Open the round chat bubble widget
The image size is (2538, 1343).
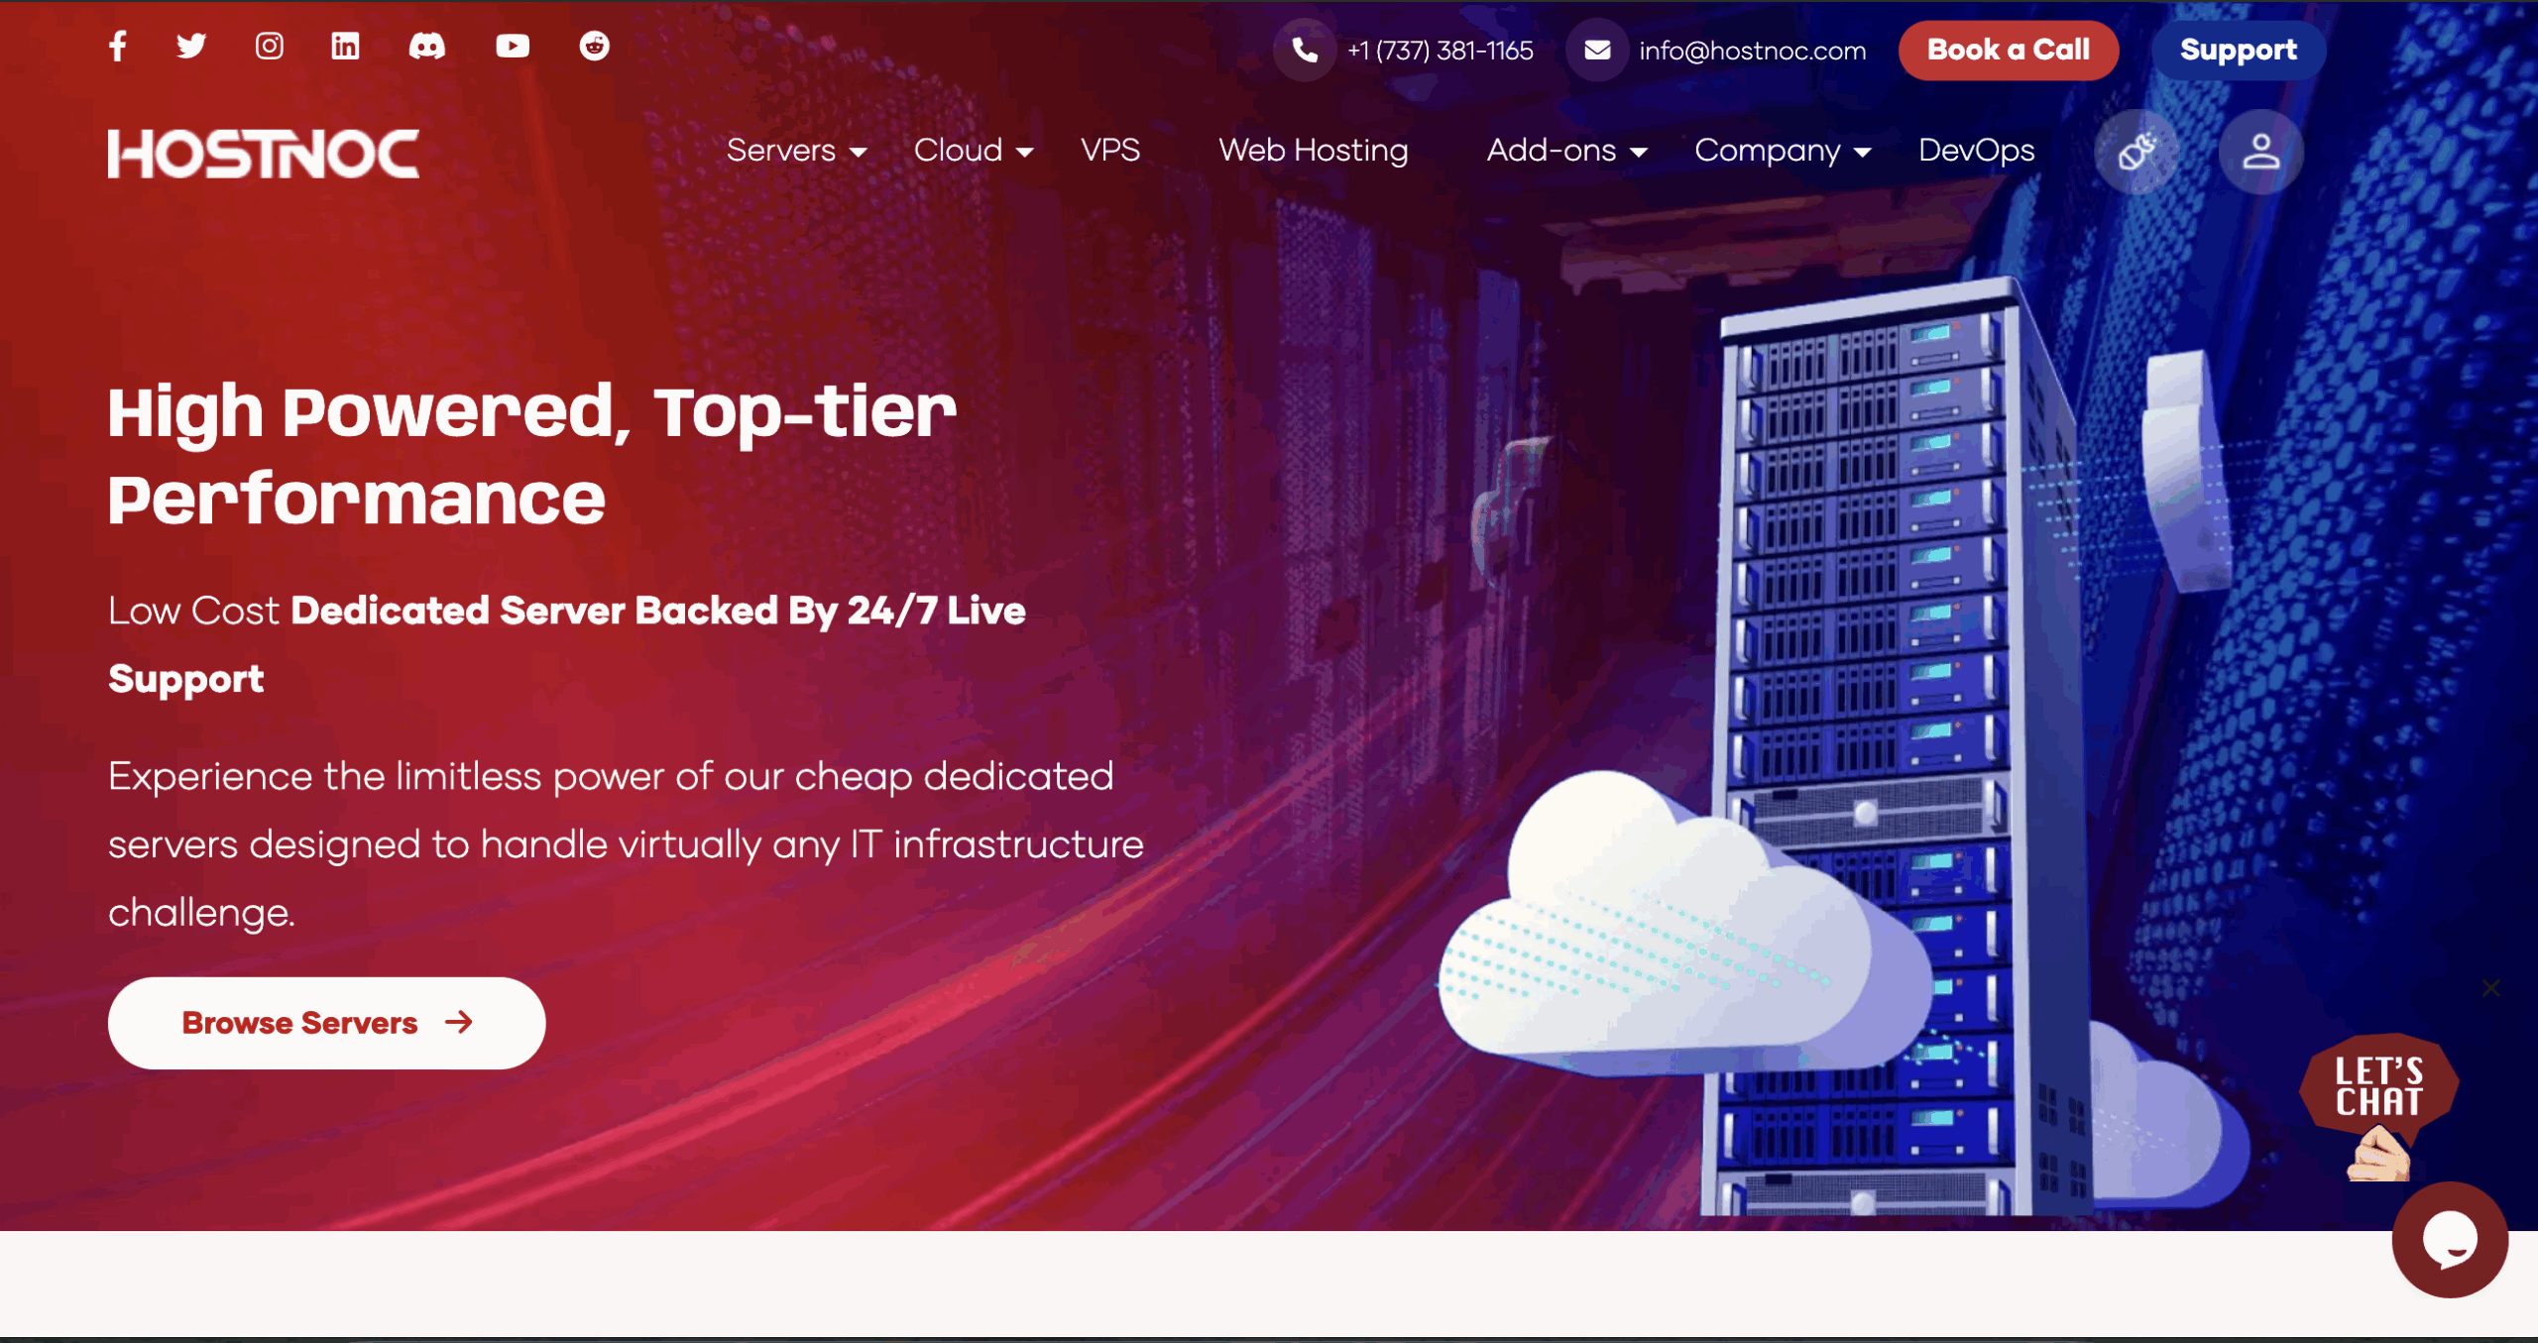click(2450, 1239)
